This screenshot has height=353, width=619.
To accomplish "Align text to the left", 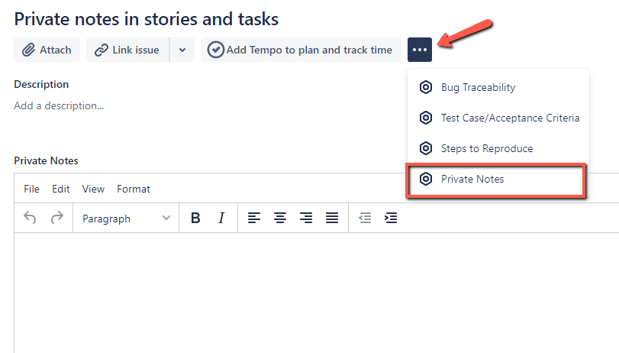I will (254, 219).
